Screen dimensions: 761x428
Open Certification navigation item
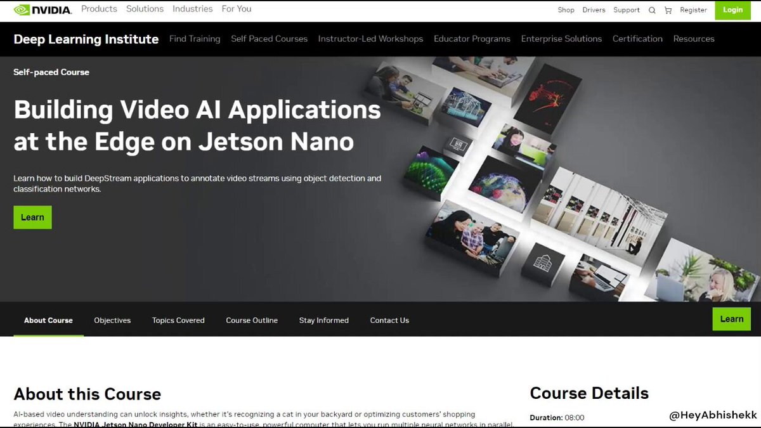click(x=637, y=39)
